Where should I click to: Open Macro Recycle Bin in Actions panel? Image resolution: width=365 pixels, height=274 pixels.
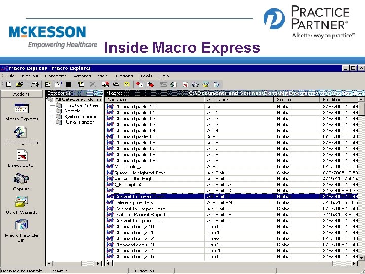coord(21,230)
